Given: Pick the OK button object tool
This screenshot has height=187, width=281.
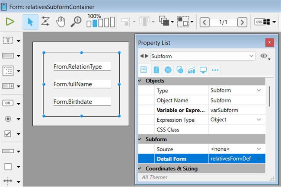Looking at the screenshot, I should [x=9, y=103].
